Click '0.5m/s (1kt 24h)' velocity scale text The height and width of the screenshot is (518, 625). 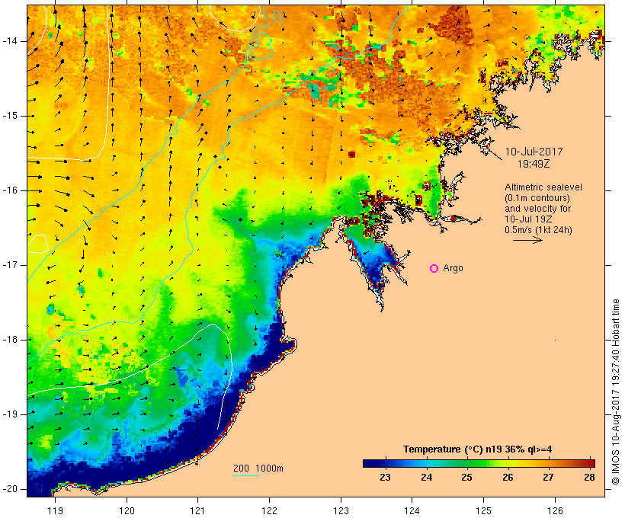pyautogui.click(x=538, y=230)
